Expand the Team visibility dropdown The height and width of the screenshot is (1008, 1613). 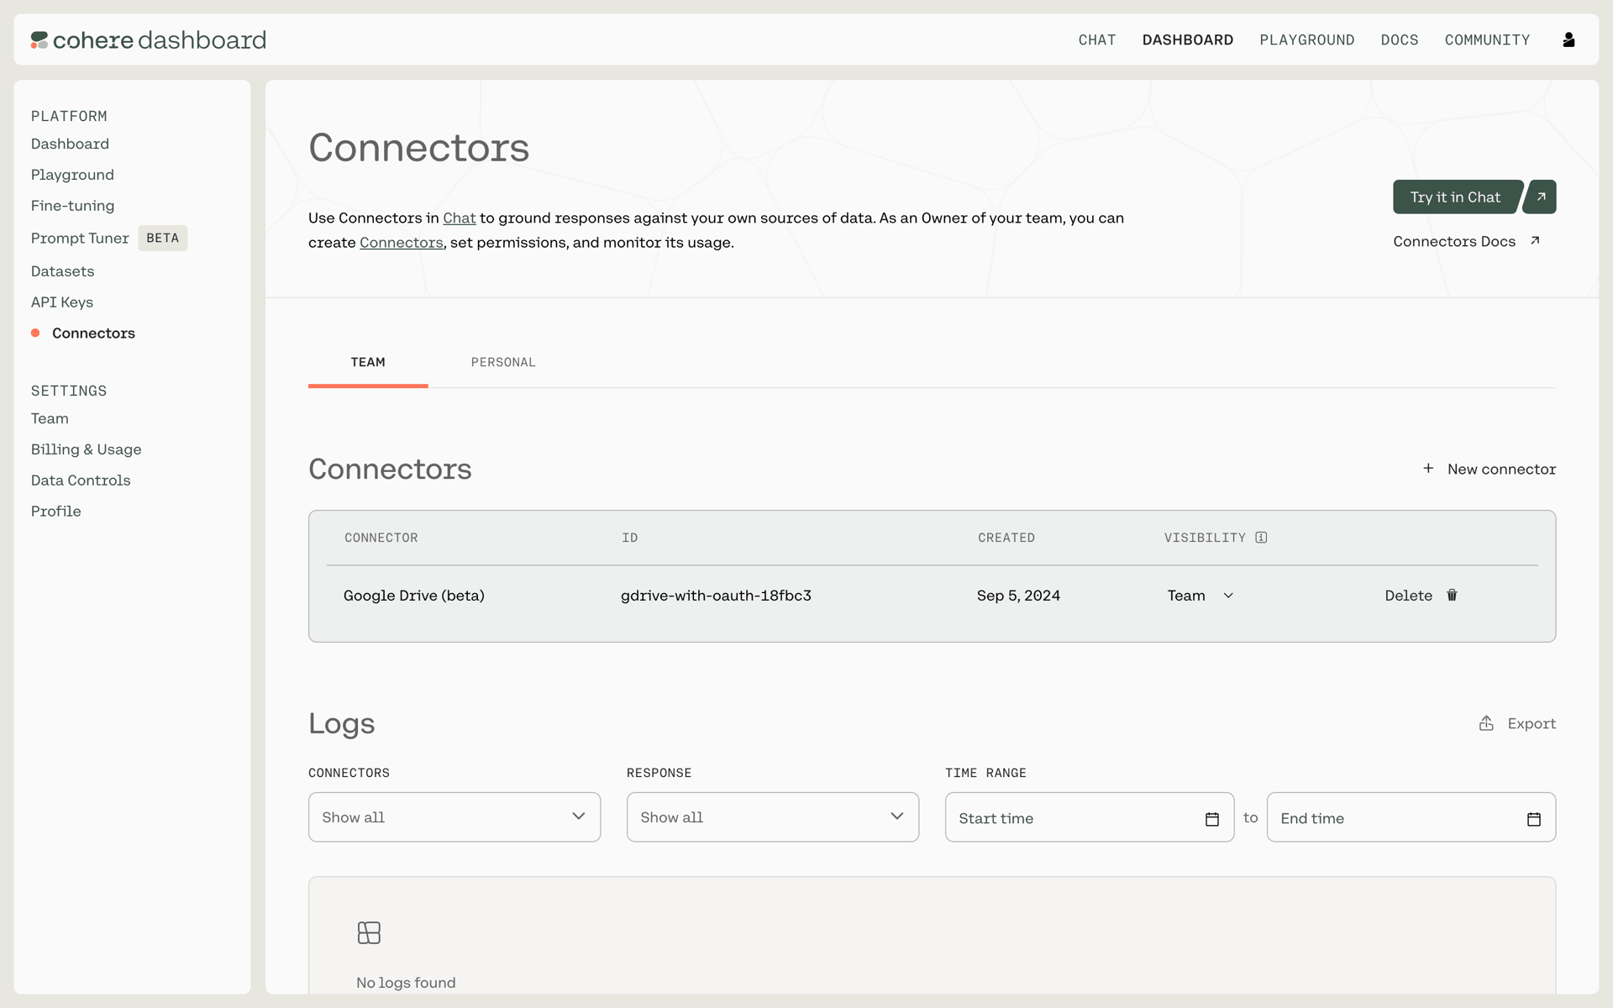click(x=1201, y=596)
